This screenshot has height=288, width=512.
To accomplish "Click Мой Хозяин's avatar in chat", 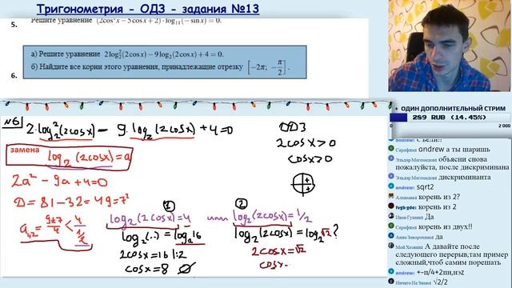I will [391, 246].
